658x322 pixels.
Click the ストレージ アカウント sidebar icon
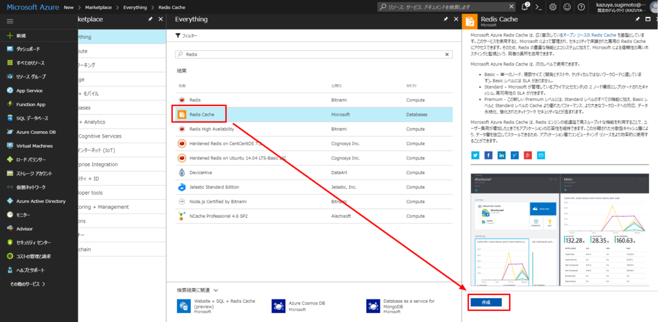tap(10, 174)
